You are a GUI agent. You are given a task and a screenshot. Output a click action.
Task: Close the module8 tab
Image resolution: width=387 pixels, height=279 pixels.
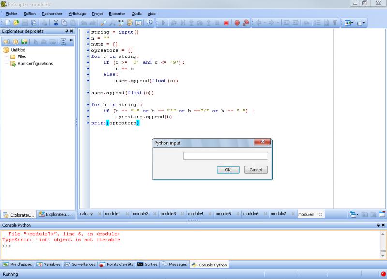pyautogui.click(x=320, y=214)
